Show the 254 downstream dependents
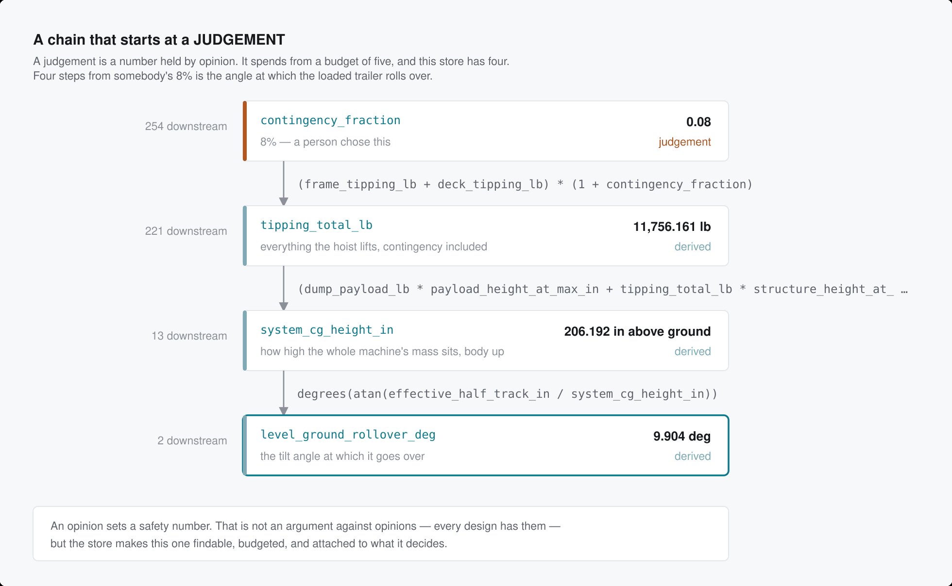This screenshot has width=952, height=586. pos(186,126)
